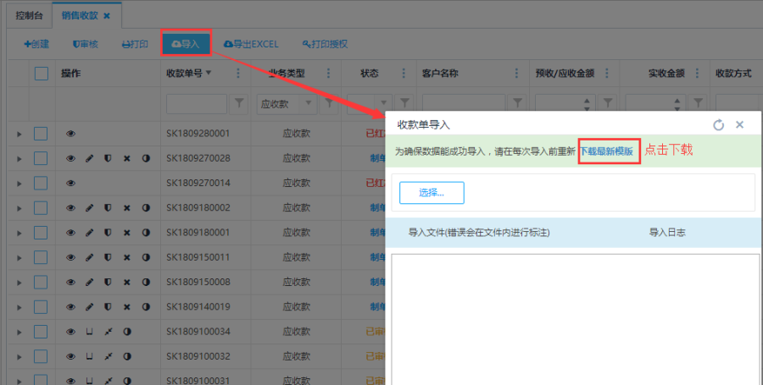Check the box for row SK1809100034
763x385 pixels.
[41, 331]
